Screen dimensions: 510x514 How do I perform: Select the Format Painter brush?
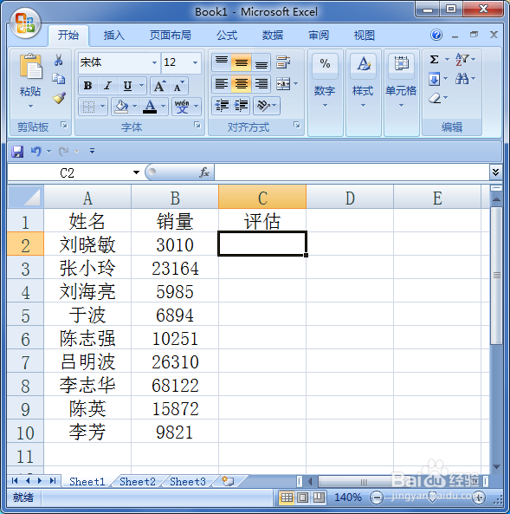(x=59, y=98)
